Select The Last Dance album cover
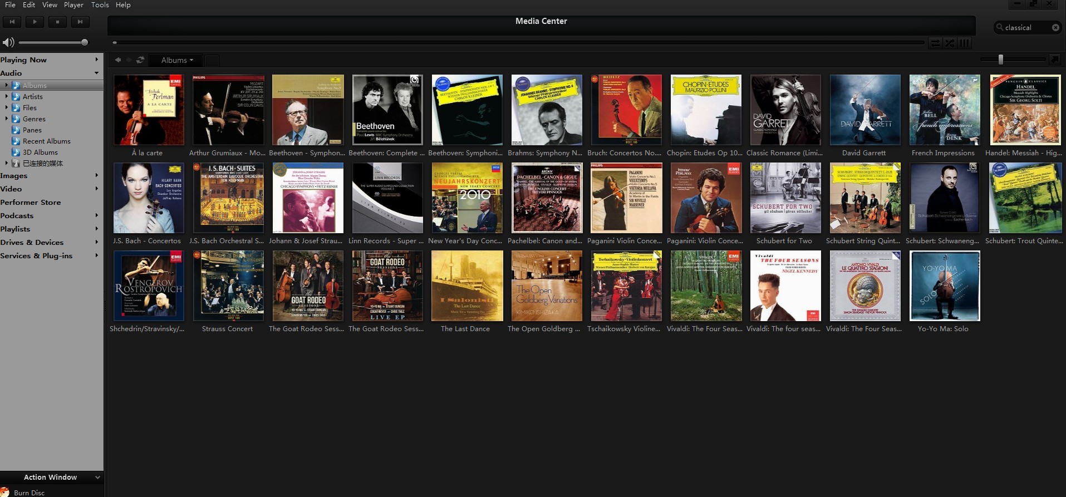Viewport: 1066px width, 497px height. pyautogui.click(x=467, y=286)
